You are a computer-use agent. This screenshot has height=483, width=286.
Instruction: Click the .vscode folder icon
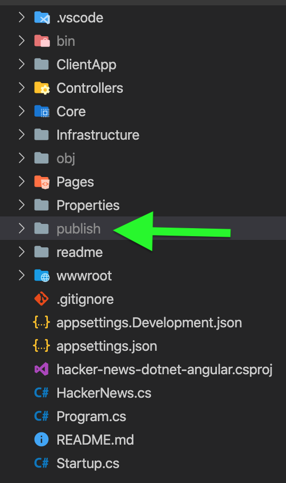[42, 18]
